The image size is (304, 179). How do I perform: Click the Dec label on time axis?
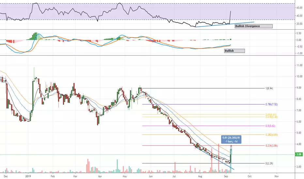point(6,176)
